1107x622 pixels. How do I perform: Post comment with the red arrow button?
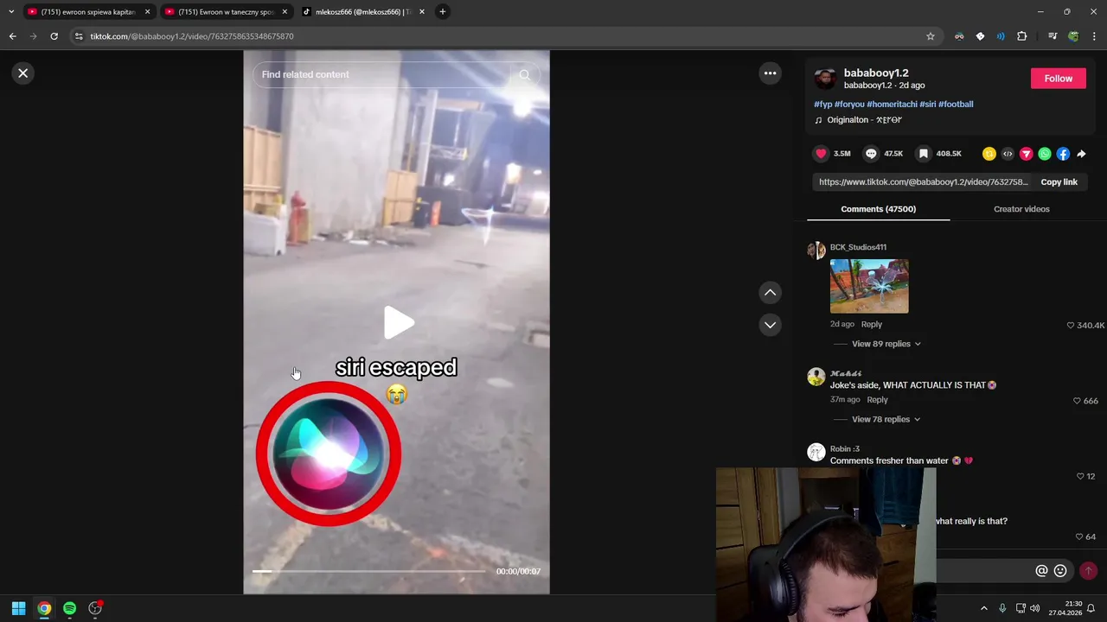1088,571
